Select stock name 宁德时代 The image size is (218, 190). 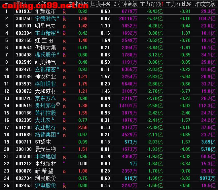[45, 18]
